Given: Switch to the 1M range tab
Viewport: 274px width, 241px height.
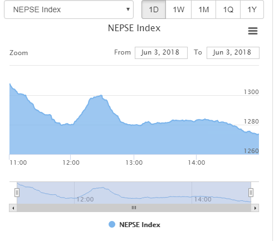Looking at the screenshot, I should tap(203, 9).
